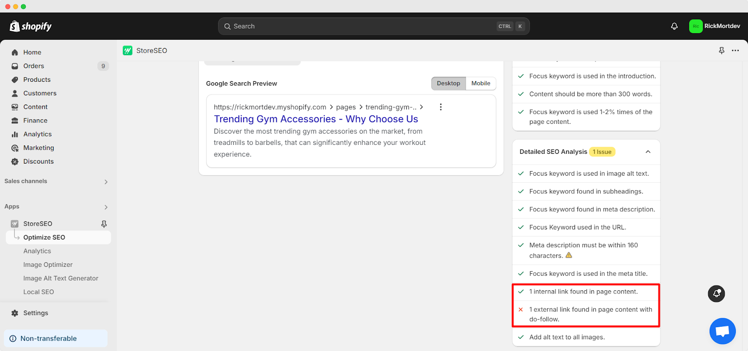Open the RickMortdev account avatar
This screenshot has height=351, width=748.
[696, 26]
